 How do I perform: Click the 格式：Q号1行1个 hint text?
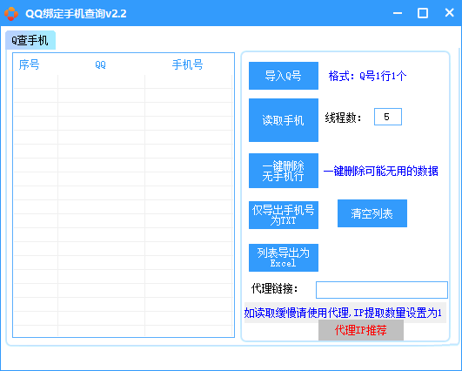coord(367,76)
